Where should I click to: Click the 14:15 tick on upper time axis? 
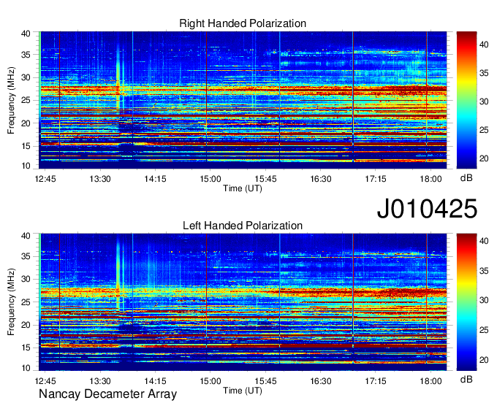coord(155,179)
